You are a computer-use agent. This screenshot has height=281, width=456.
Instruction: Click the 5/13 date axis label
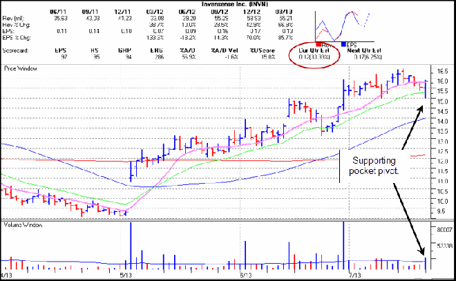(126, 275)
